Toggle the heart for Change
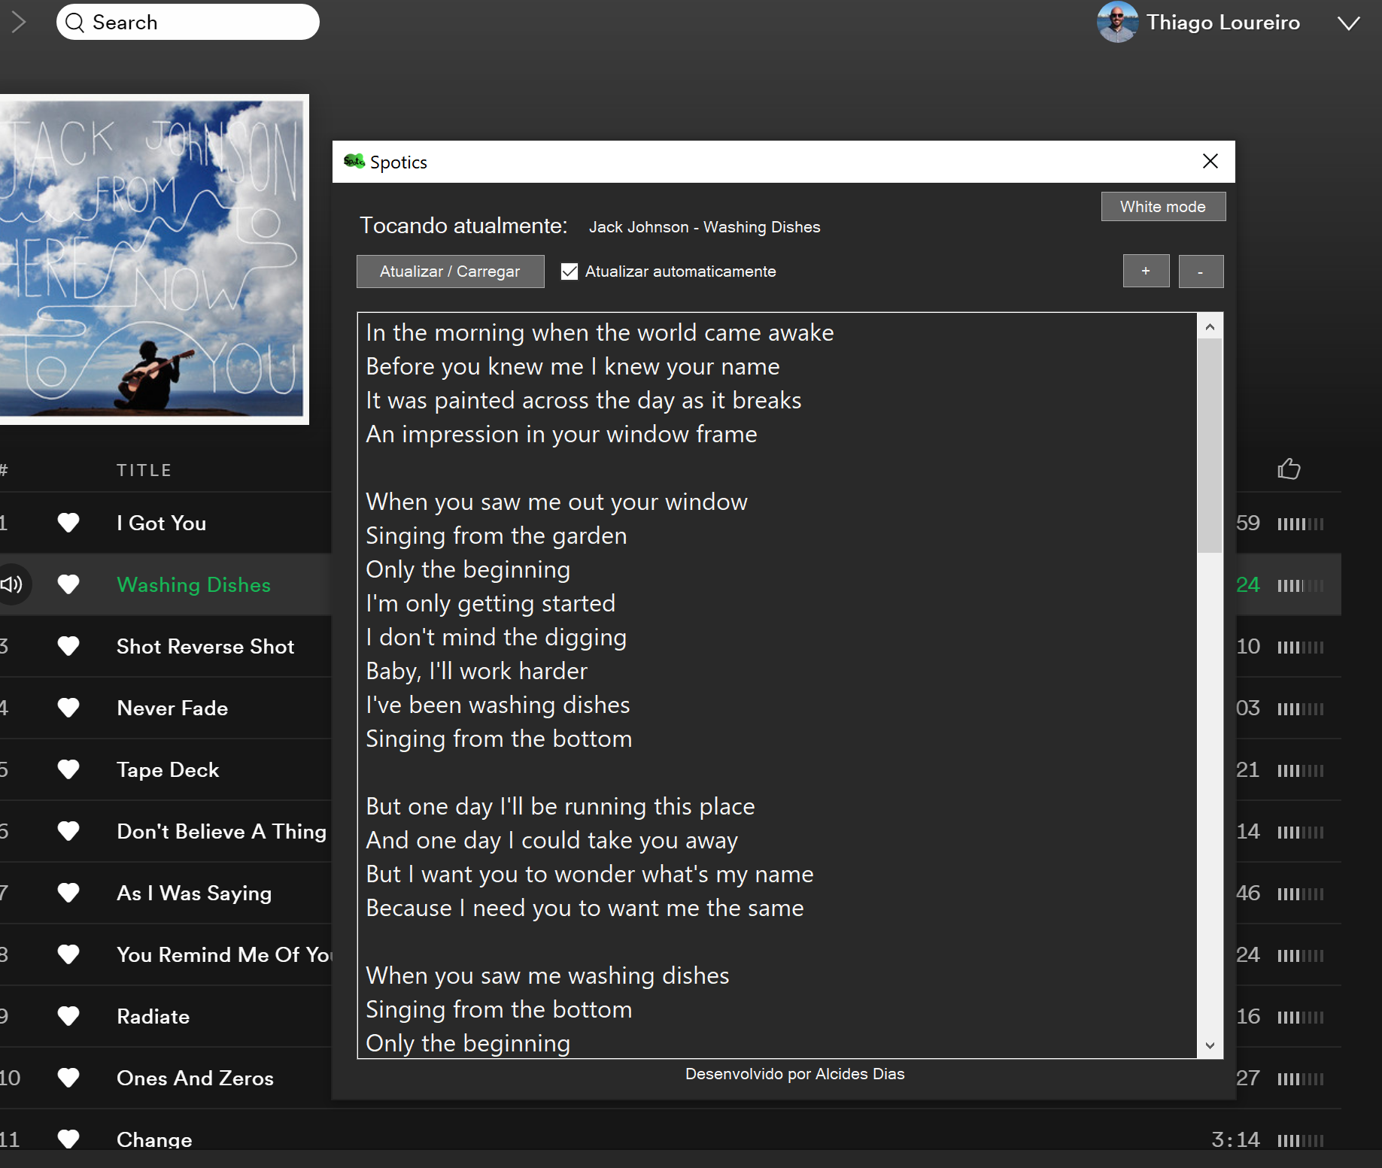This screenshot has height=1168, width=1382. (x=68, y=1139)
